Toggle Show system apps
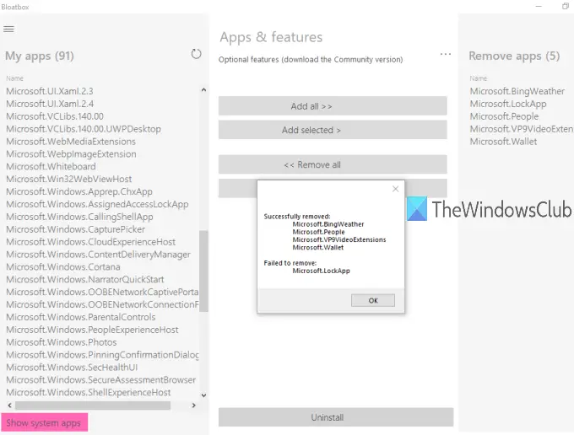This screenshot has height=435, width=574. point(44,422)
